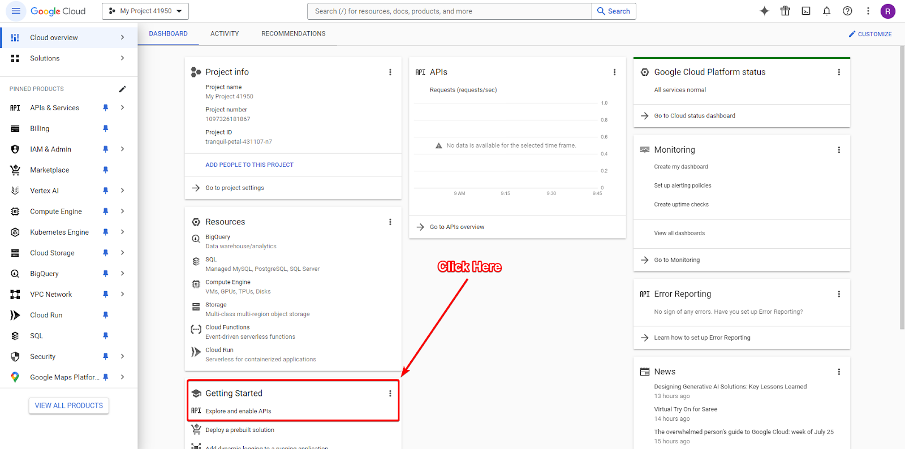Viewport: 905px width, 449px height.
Task: Click the purple R account avatar
Action: coord(887,11)
